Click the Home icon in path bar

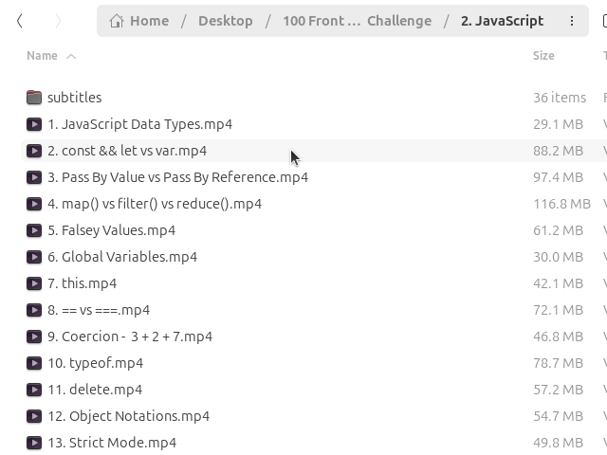117,21
